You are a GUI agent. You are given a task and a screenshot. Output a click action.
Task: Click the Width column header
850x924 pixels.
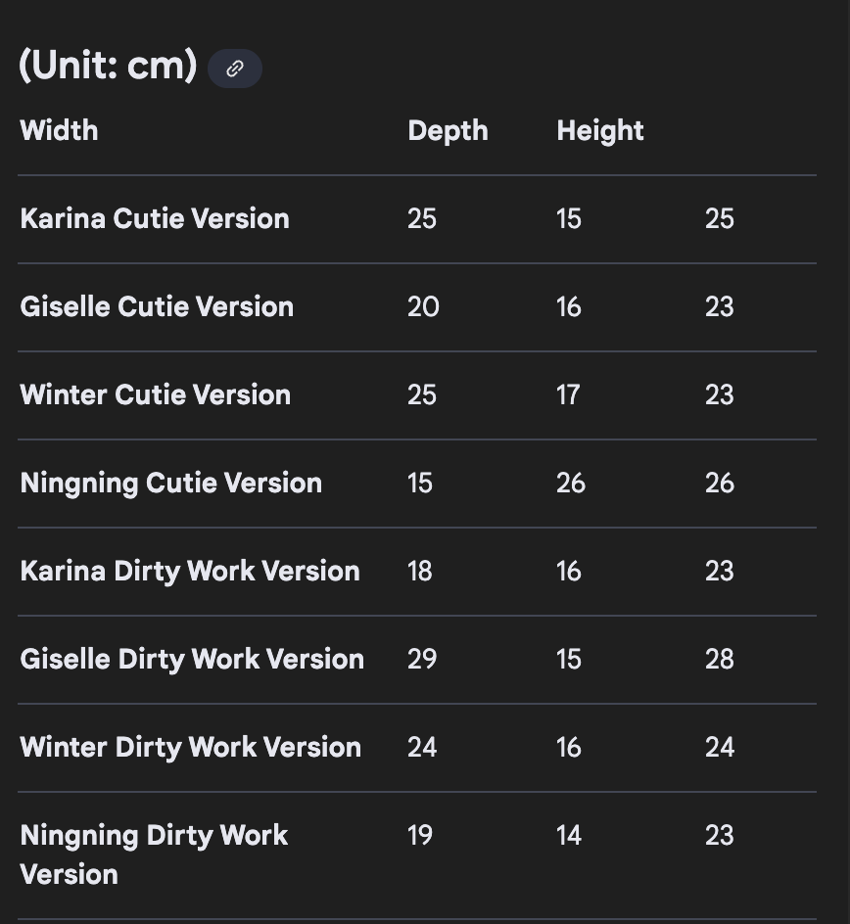(x=59, y=130)
